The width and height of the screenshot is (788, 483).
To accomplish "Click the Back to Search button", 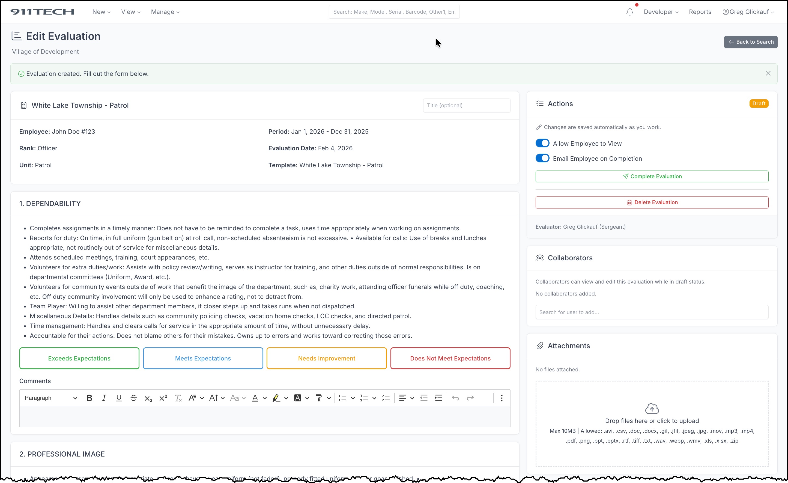I will (750, 42).
